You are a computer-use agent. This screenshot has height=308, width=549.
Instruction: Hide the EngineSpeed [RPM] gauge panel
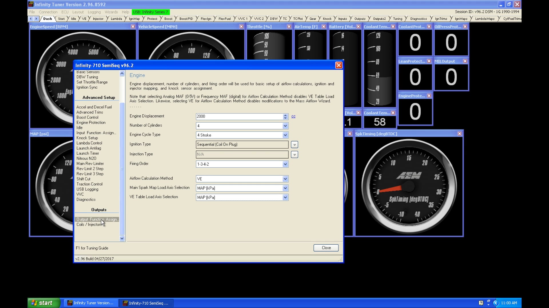(133, 26)
